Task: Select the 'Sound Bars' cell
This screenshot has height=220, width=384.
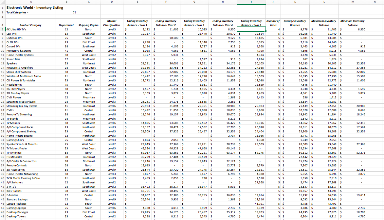Action: tap(31, 59)
